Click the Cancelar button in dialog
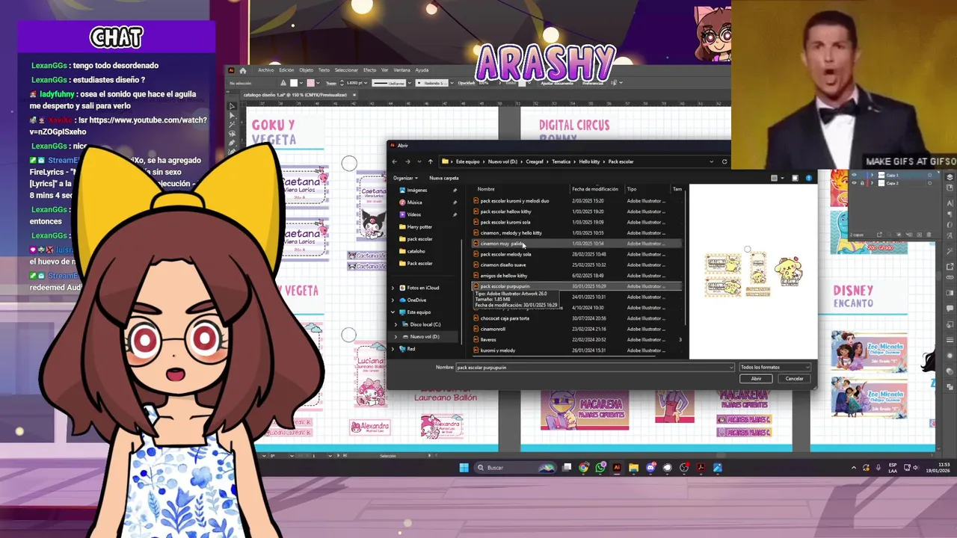This screenshot has height=538, width=957. pyautogui.click(x=794, y=379)
